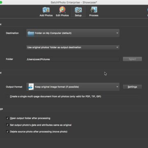Click the Select folder button
The image size is (148, 148).
[x=132, y=59]
